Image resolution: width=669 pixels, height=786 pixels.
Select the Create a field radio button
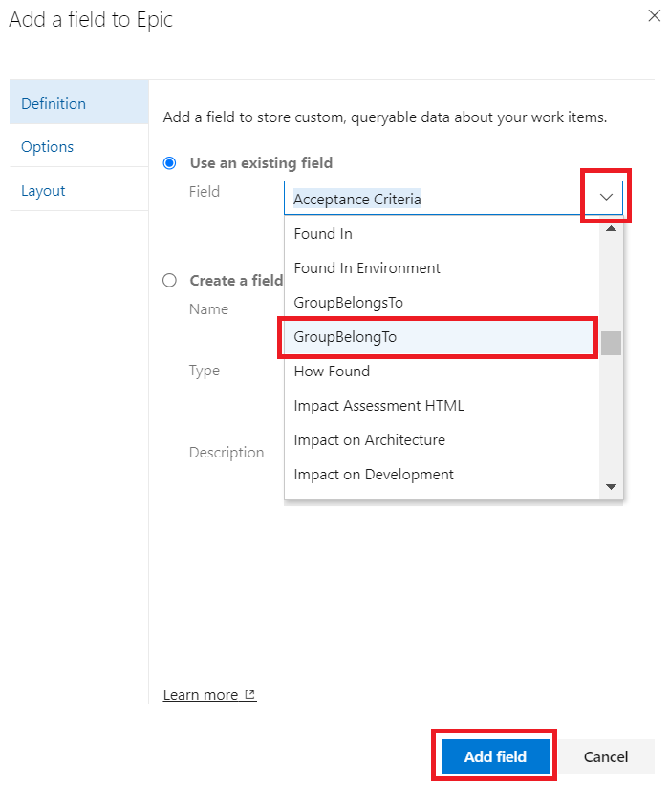click(169, 280)
